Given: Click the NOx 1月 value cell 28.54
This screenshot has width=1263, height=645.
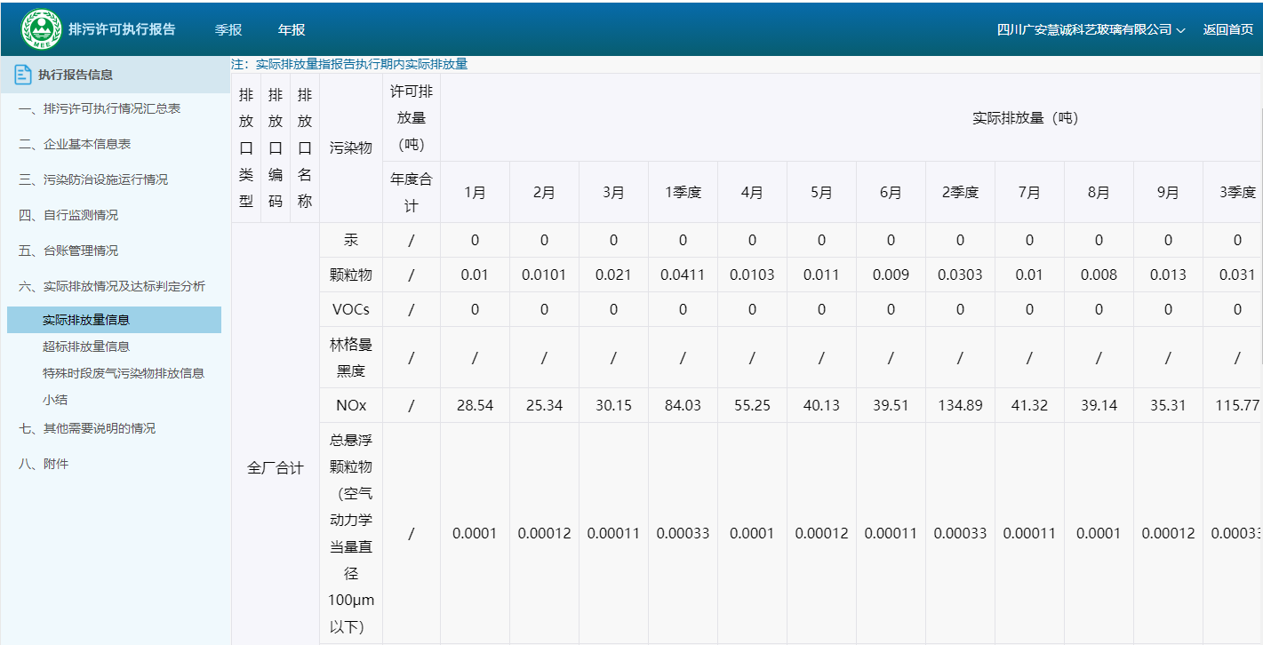Looking at the screenshot, I should coord(475,405).
